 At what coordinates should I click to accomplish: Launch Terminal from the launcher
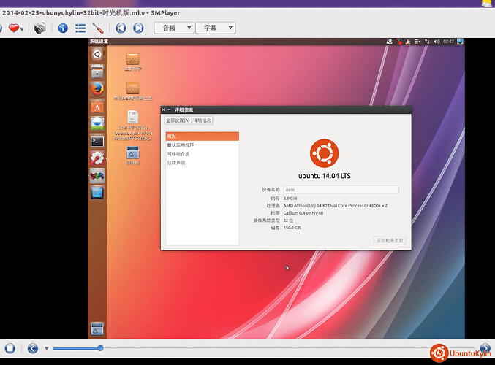click(x=97, y=141)
